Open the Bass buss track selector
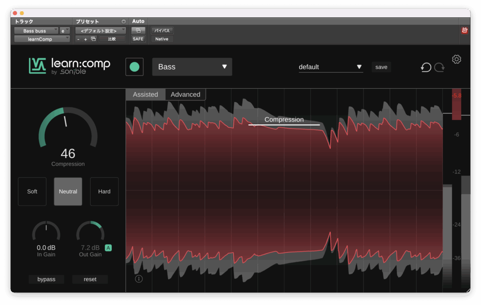This screenshot has height=305, width=481. tap(36, 30)
